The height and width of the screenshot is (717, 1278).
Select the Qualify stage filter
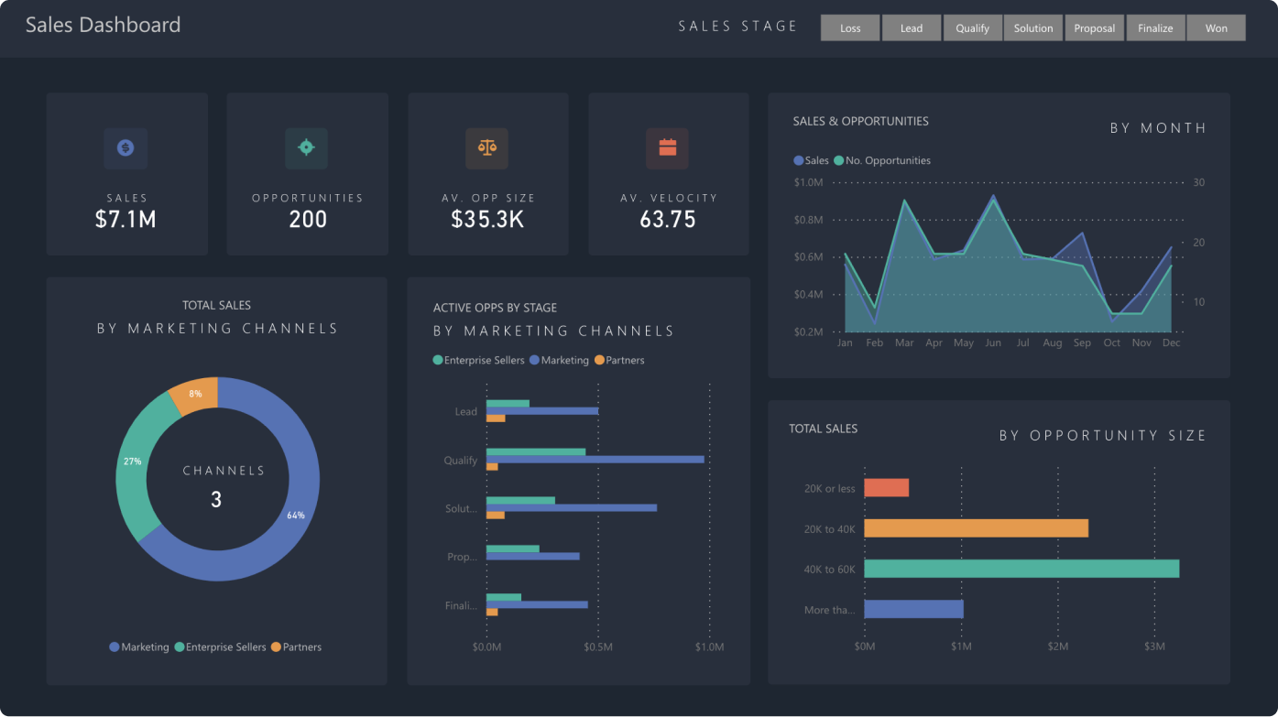[972, 27]
